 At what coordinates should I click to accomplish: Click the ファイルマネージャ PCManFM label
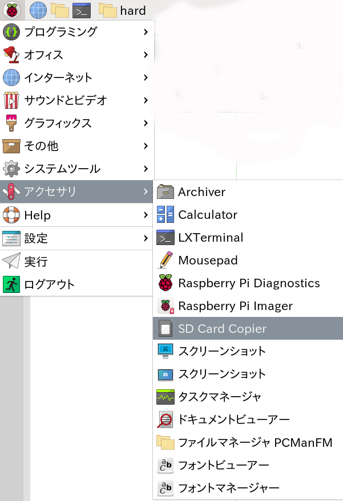[255, 442]
